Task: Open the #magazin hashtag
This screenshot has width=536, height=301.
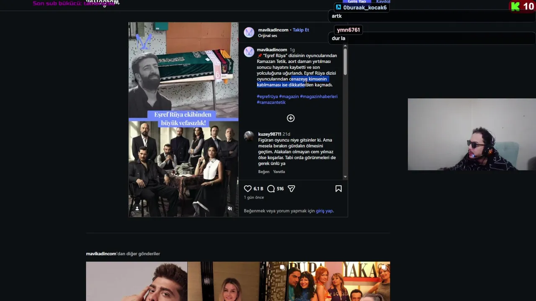Action: click(289, 97)
